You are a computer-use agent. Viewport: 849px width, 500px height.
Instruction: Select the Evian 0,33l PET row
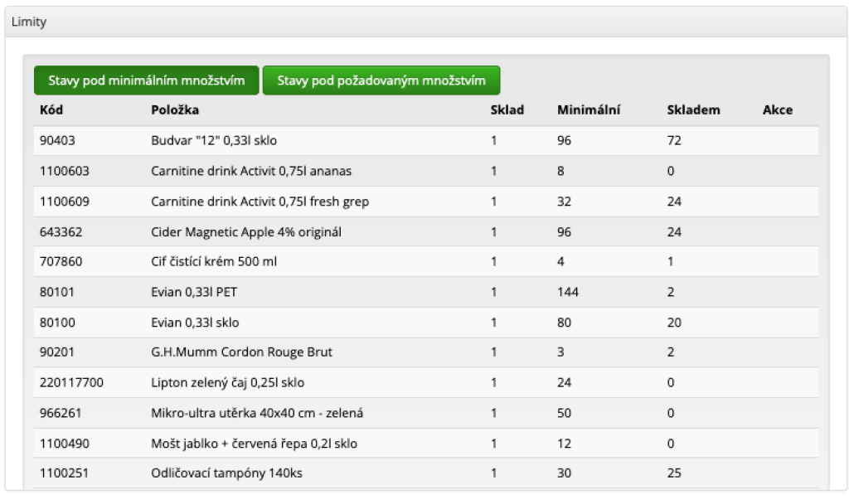click(x=194, y=292)
